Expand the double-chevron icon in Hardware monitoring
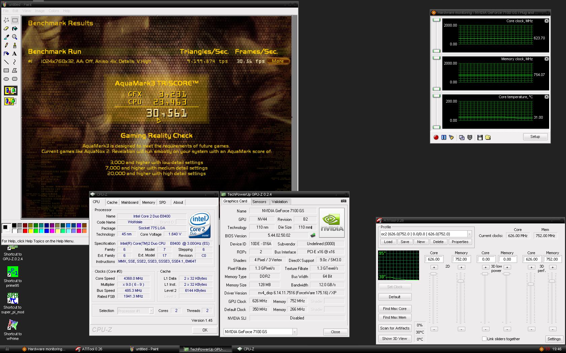 click(x=470, y=137)
